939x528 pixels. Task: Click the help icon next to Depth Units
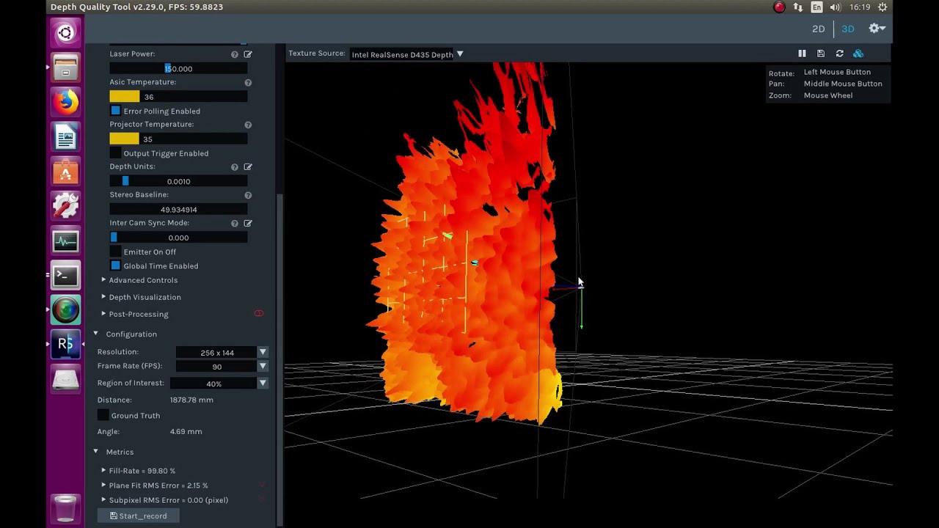(235, 167)
